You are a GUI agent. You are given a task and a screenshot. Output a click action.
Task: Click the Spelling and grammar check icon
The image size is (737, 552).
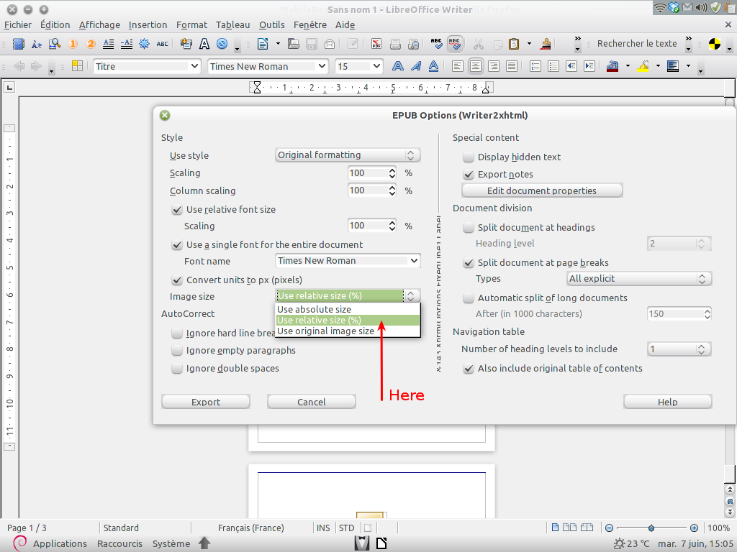(x=436, y=44)
